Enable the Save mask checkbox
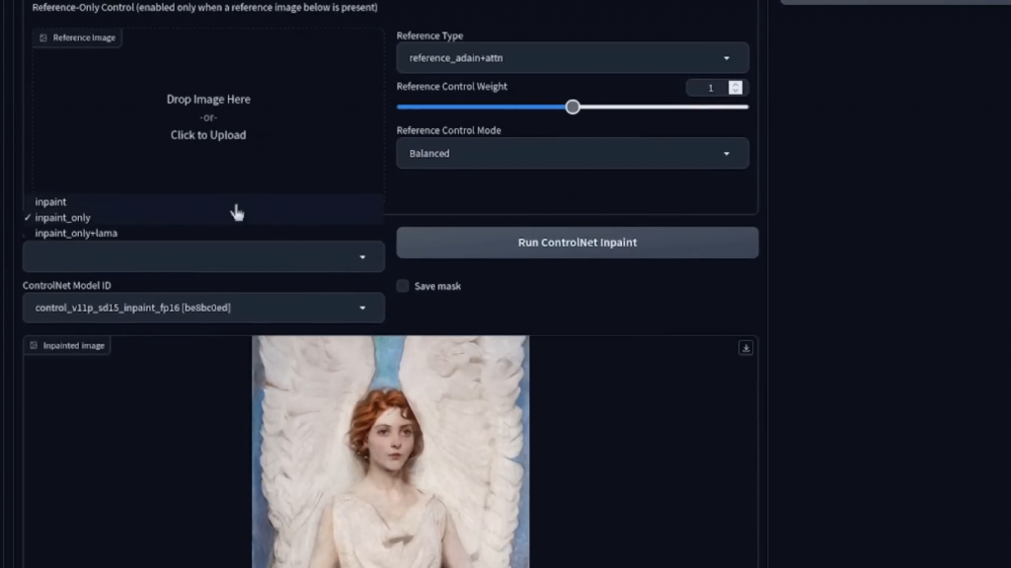Viewport: 1011px width, 568px height. click(403, 286)
